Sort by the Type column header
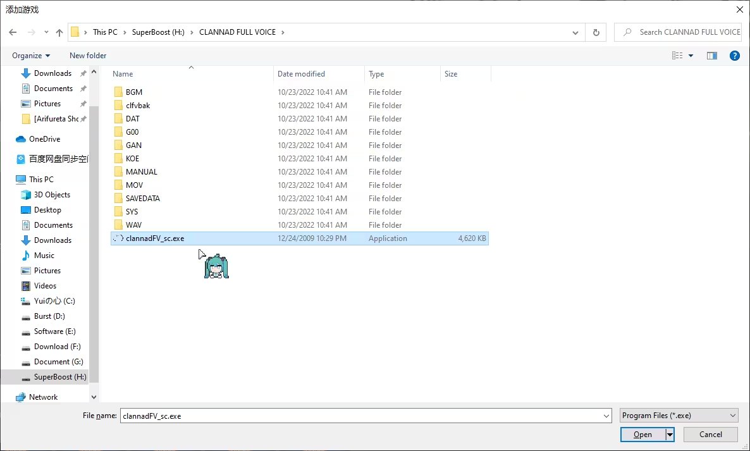 (x=376, y=74)
